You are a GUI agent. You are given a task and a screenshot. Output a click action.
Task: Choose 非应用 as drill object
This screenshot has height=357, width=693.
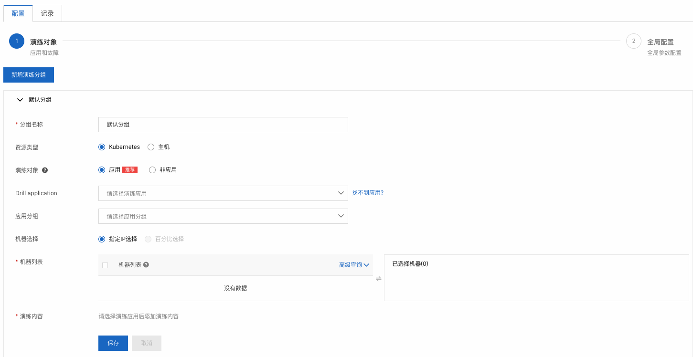pyautogui.click(x=152, y=170)
